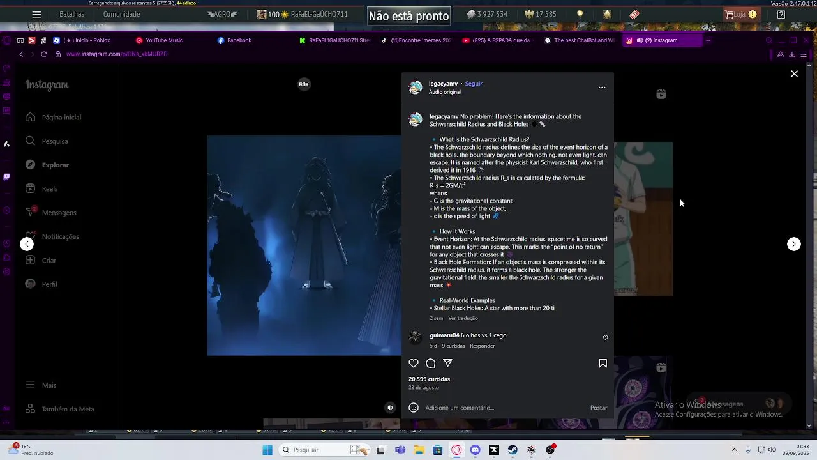Show hidden system tray icons

[734, 450]
